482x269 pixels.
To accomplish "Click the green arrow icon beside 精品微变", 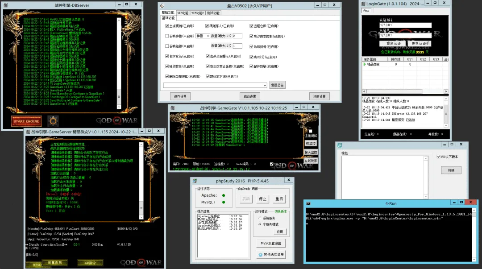I will coord(365,64).
